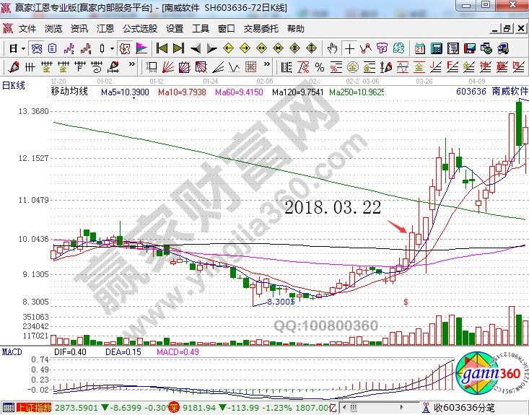Screen dimensions: 529x415
Task: Select the crosshair cursor tool
Action: click(350, 48)
